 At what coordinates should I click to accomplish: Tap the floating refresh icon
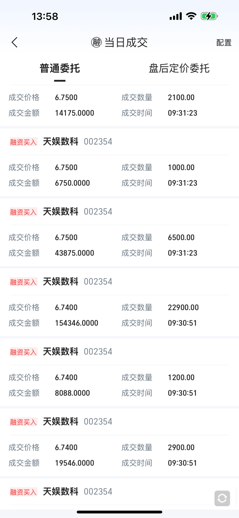point(222,498)
